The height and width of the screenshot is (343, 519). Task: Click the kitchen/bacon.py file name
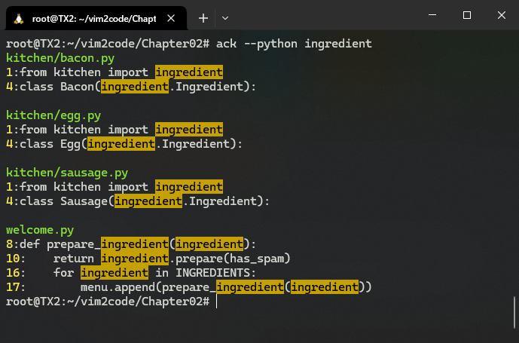click(60, 58)
